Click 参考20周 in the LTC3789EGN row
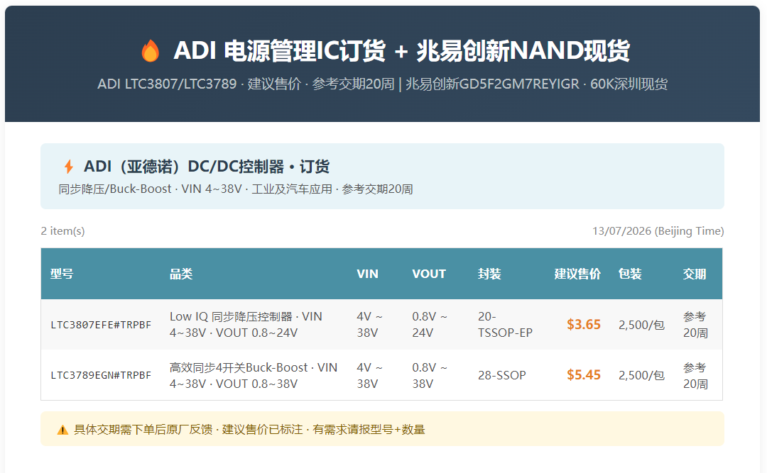 click(695, 375)
